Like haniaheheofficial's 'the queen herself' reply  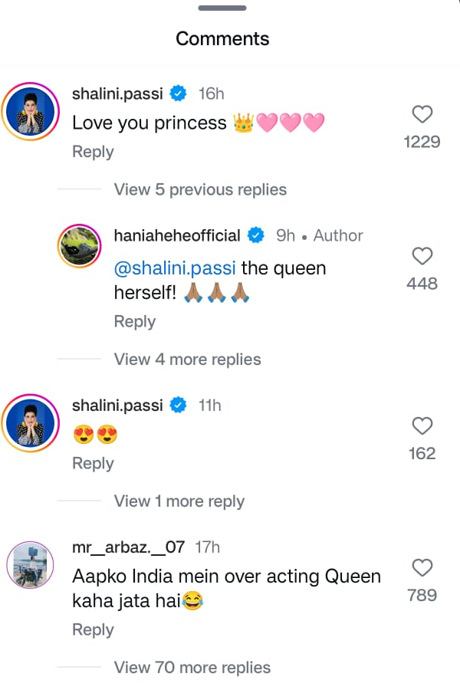pos(422,256)
